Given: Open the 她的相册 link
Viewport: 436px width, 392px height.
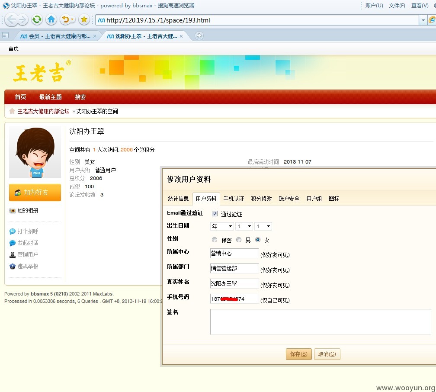Looking at the screenshot, I should (28, 211).
